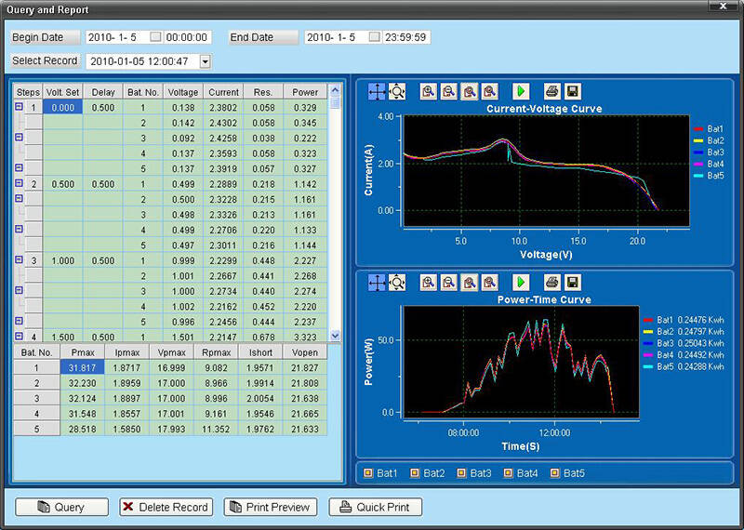Print the Power-Time Curve chart
This screenshot has width=744, height=530.
pos(551,282)
